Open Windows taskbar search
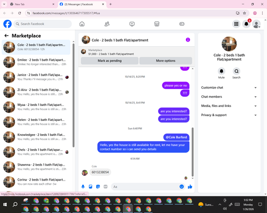Screen dimensions: 267x213 [x=15, y=204]
